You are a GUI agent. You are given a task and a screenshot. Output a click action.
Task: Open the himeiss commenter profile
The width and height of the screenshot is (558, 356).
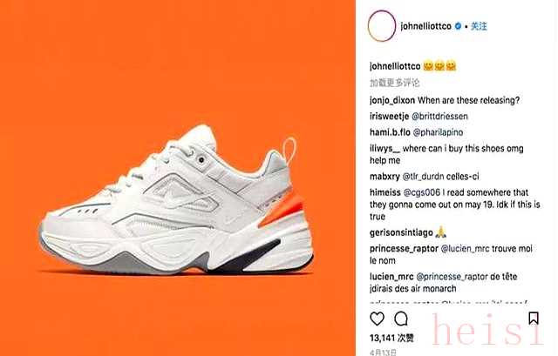coord(385,192)
